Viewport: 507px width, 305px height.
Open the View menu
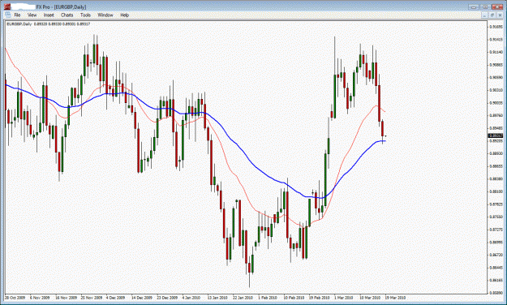click(32, 15)
